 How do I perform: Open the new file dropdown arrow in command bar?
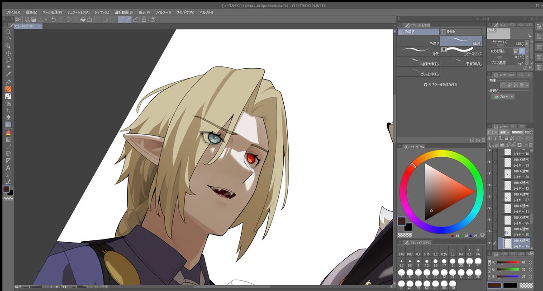46,19
